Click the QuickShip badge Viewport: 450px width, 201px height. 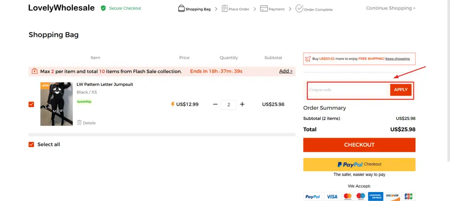[x=84, y=101]
